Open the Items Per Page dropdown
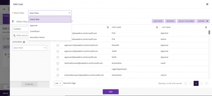Image resolution: width=212 pixels, height=96 pixels. click(58, 83)
